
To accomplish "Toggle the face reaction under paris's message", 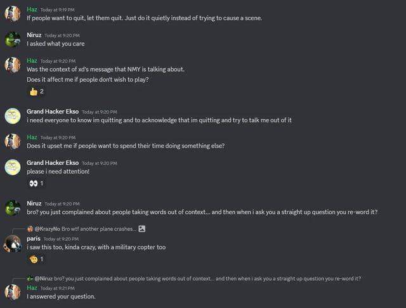I will (37, 259).
